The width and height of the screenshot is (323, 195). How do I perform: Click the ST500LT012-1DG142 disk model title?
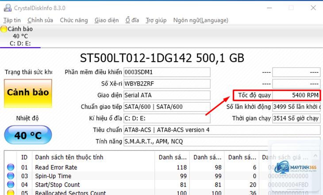tap(162, 58)
